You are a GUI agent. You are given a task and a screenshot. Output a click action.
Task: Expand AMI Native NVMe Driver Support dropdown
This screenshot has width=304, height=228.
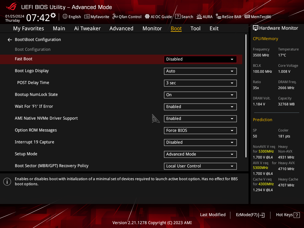[200, 118]
